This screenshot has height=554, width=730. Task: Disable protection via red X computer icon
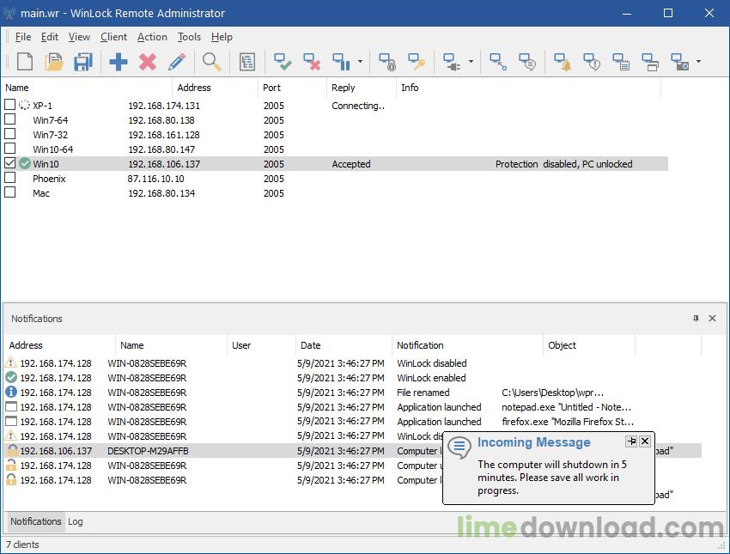click(x=312, y=62)
